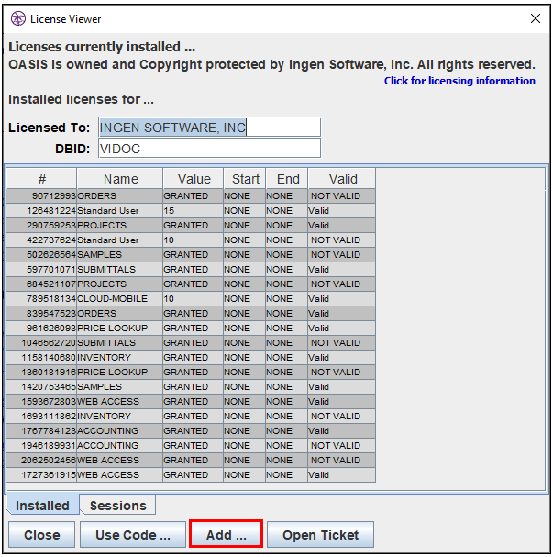This screenshot has height=557, width=553.
Task: Click the Add ... button
Action: [x=227, y=535]
